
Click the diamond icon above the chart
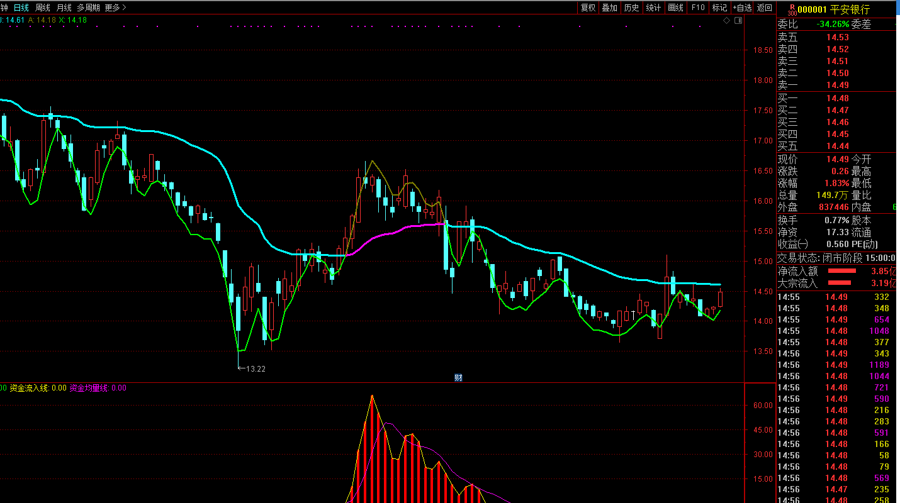(x=726, y=21)
